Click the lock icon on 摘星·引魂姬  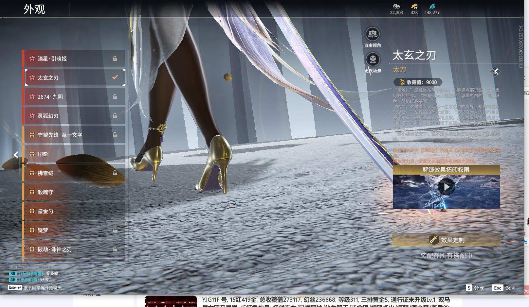click(115, 59)
